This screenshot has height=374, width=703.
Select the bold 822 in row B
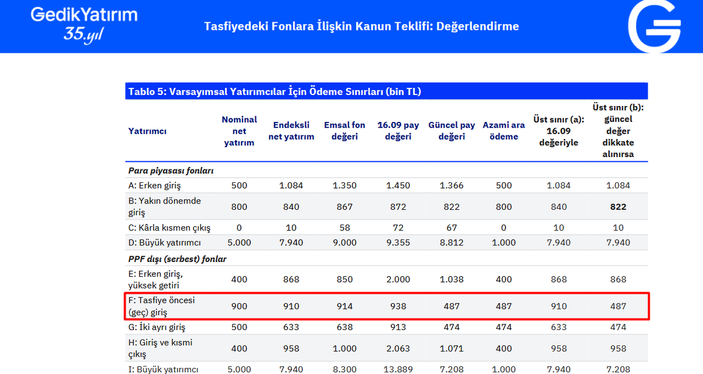[618, 206]
